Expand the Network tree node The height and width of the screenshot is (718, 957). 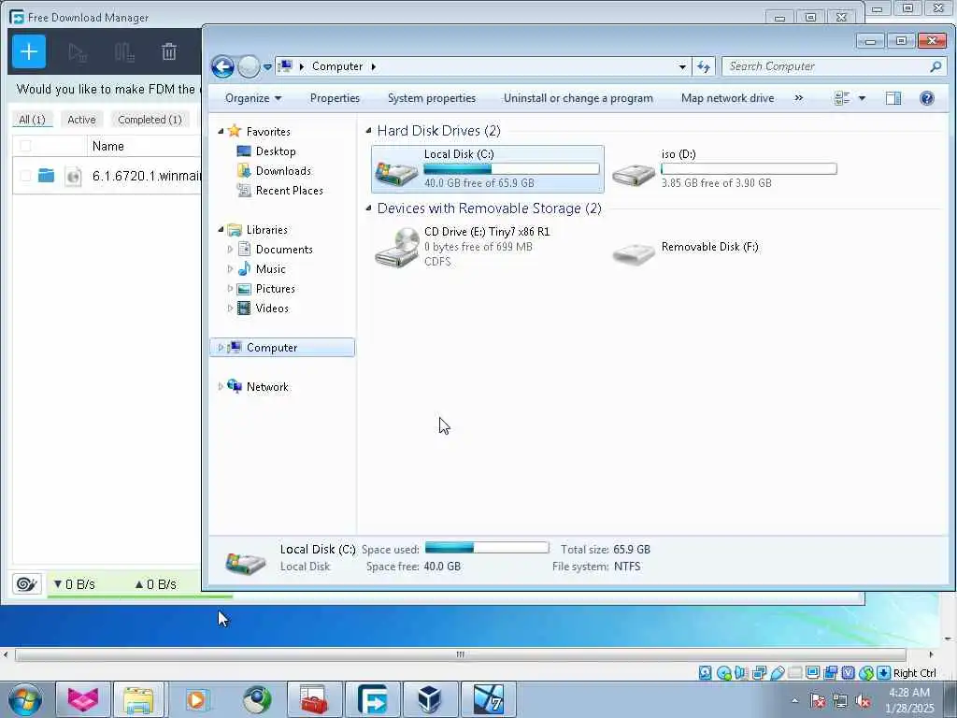click(221, 386)
